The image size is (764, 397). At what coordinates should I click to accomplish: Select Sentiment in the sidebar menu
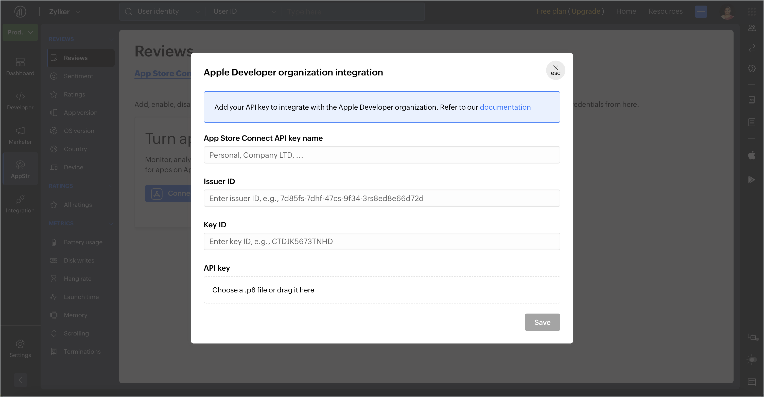click(78, 76)
